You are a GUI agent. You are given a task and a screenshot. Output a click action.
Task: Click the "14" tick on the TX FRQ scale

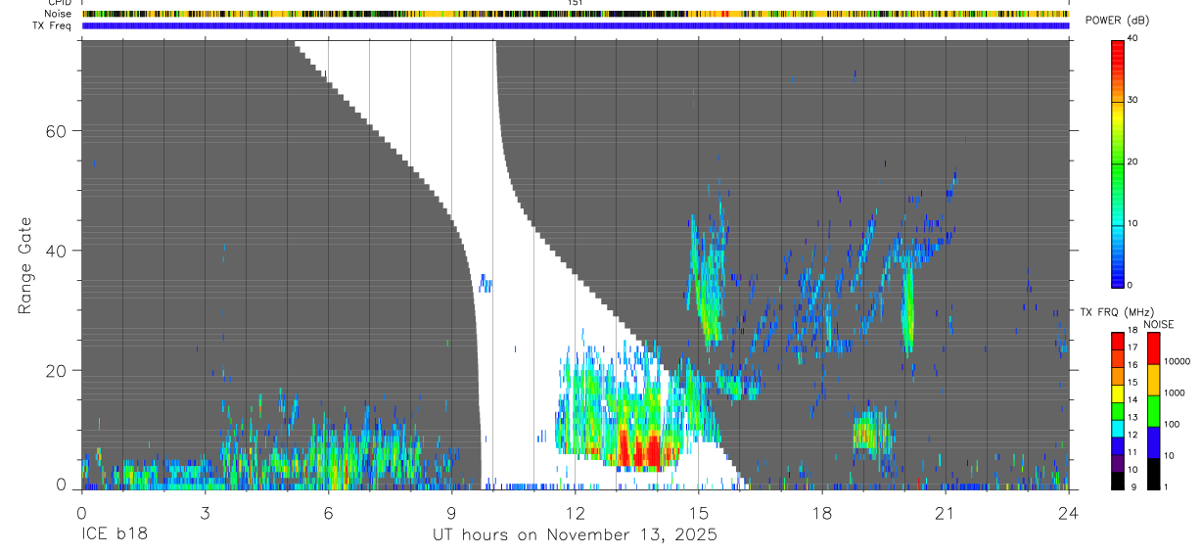(1133, 399)
